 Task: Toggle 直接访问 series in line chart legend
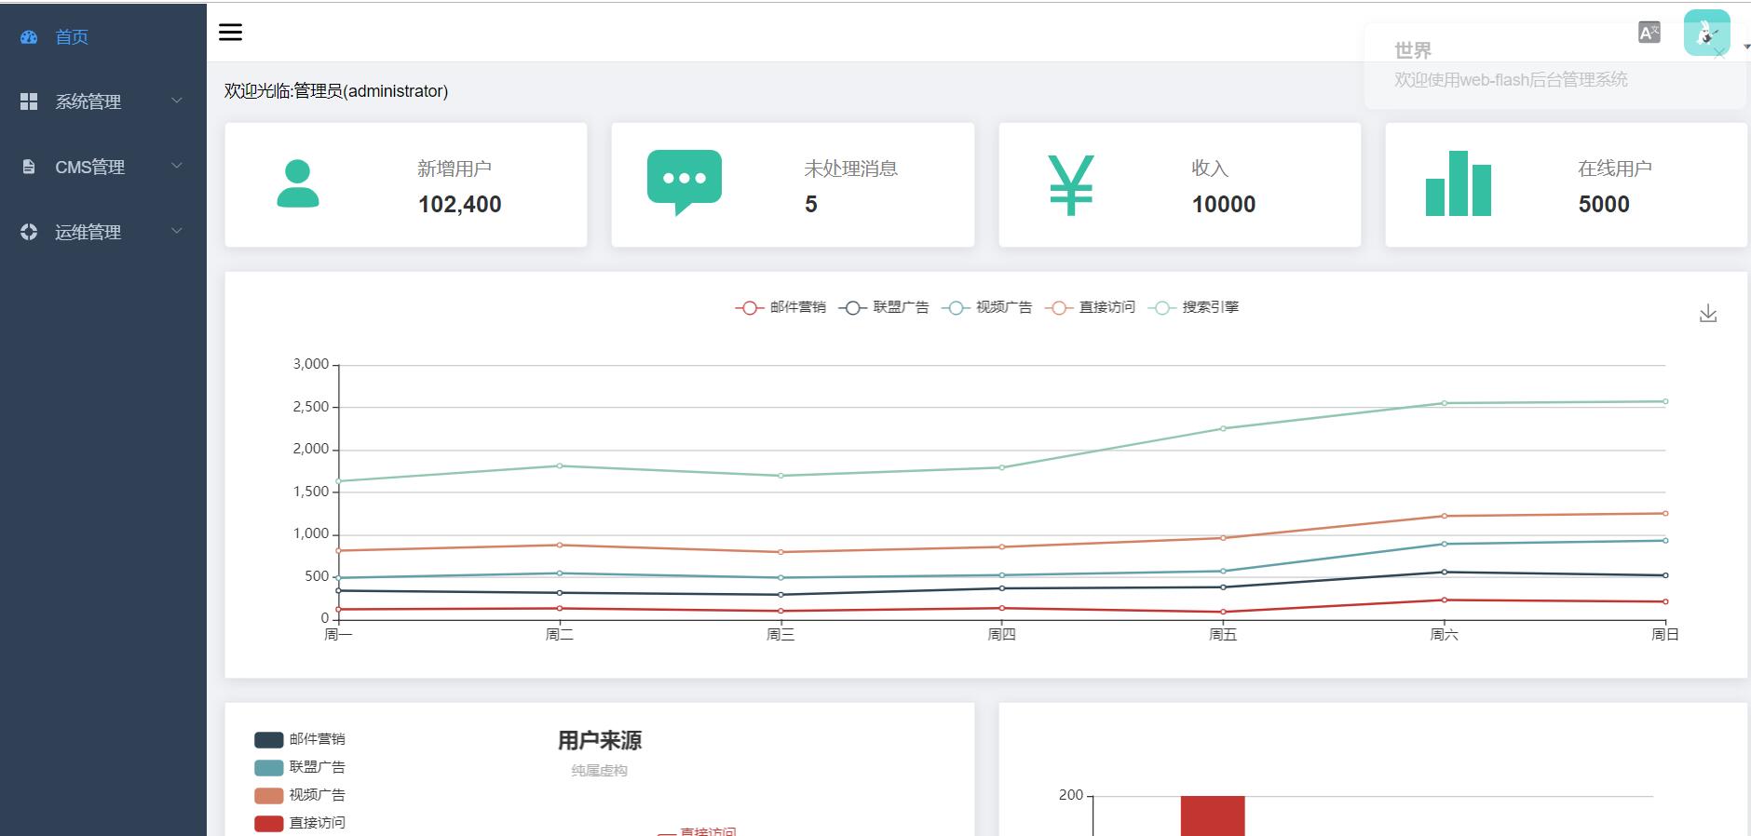(1091, 307)
